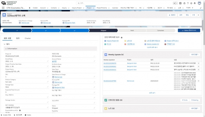Screen dimensions: 205x117
Task: Open the Setup gear icon
Action: (191, 3)
